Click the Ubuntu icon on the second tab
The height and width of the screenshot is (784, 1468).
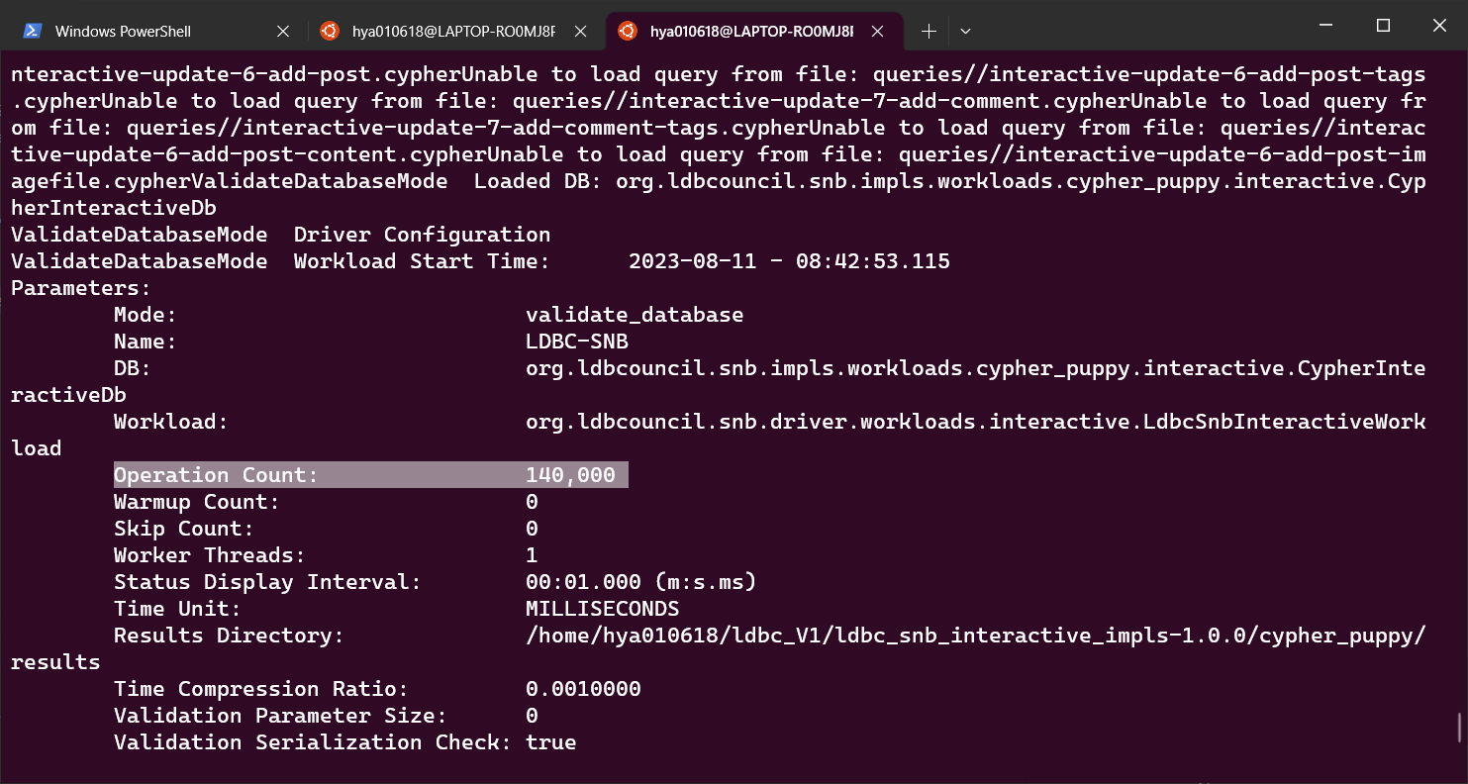[330, 31]
